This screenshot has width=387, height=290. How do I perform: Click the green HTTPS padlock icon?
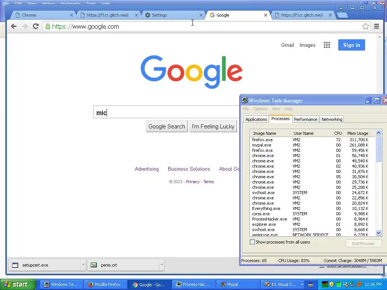pos(48,26)
